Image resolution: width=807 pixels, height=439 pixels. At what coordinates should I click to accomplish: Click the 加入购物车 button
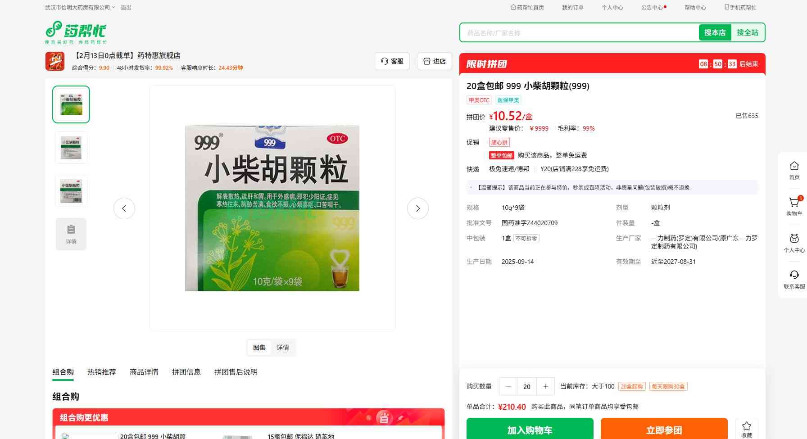(x=530, y=430)
